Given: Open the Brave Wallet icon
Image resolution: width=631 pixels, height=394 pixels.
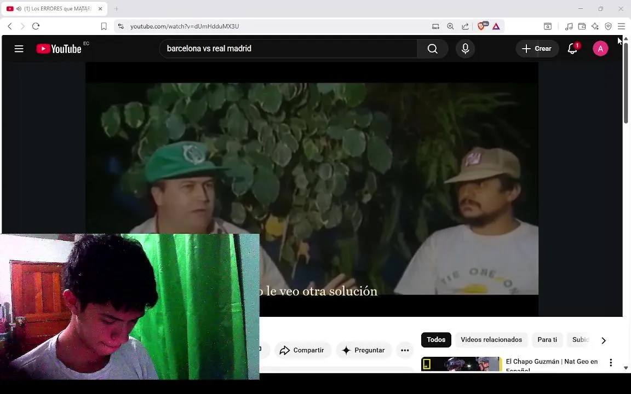Looking at the screenshot, I should pos(582,26).
